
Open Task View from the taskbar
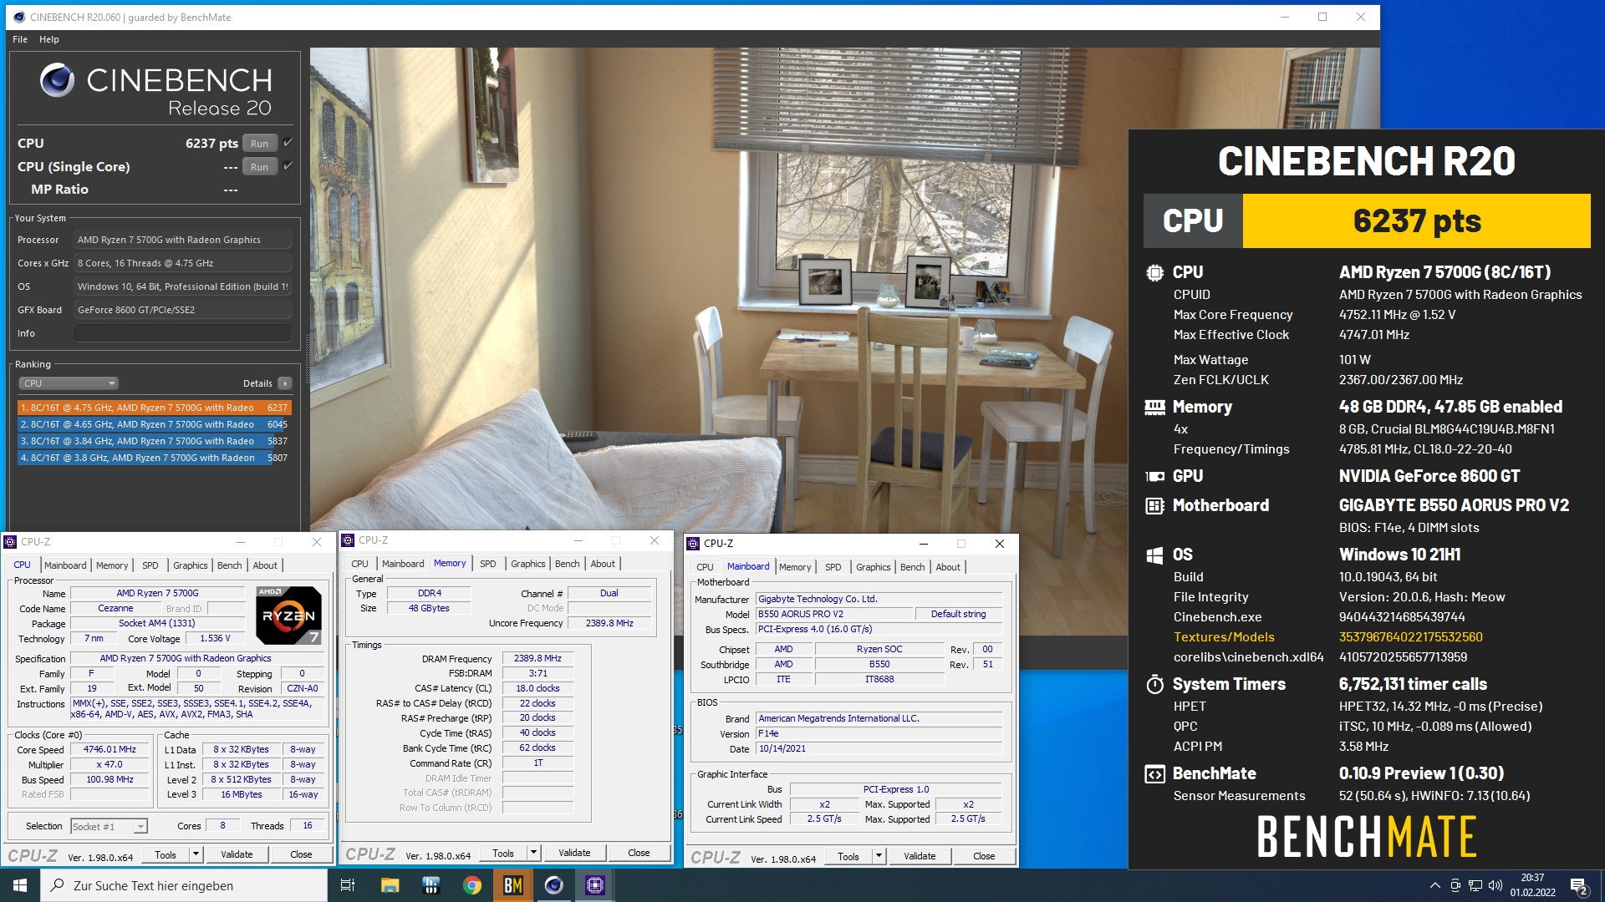point(348,885)
